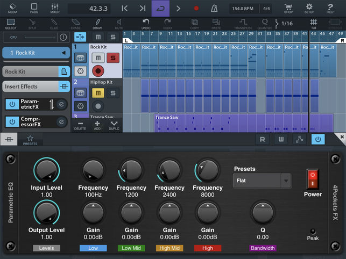The height and width of the screenshot is (259, 346).
Task: Open the Flat presets dropdown
Action: point(263,181)
